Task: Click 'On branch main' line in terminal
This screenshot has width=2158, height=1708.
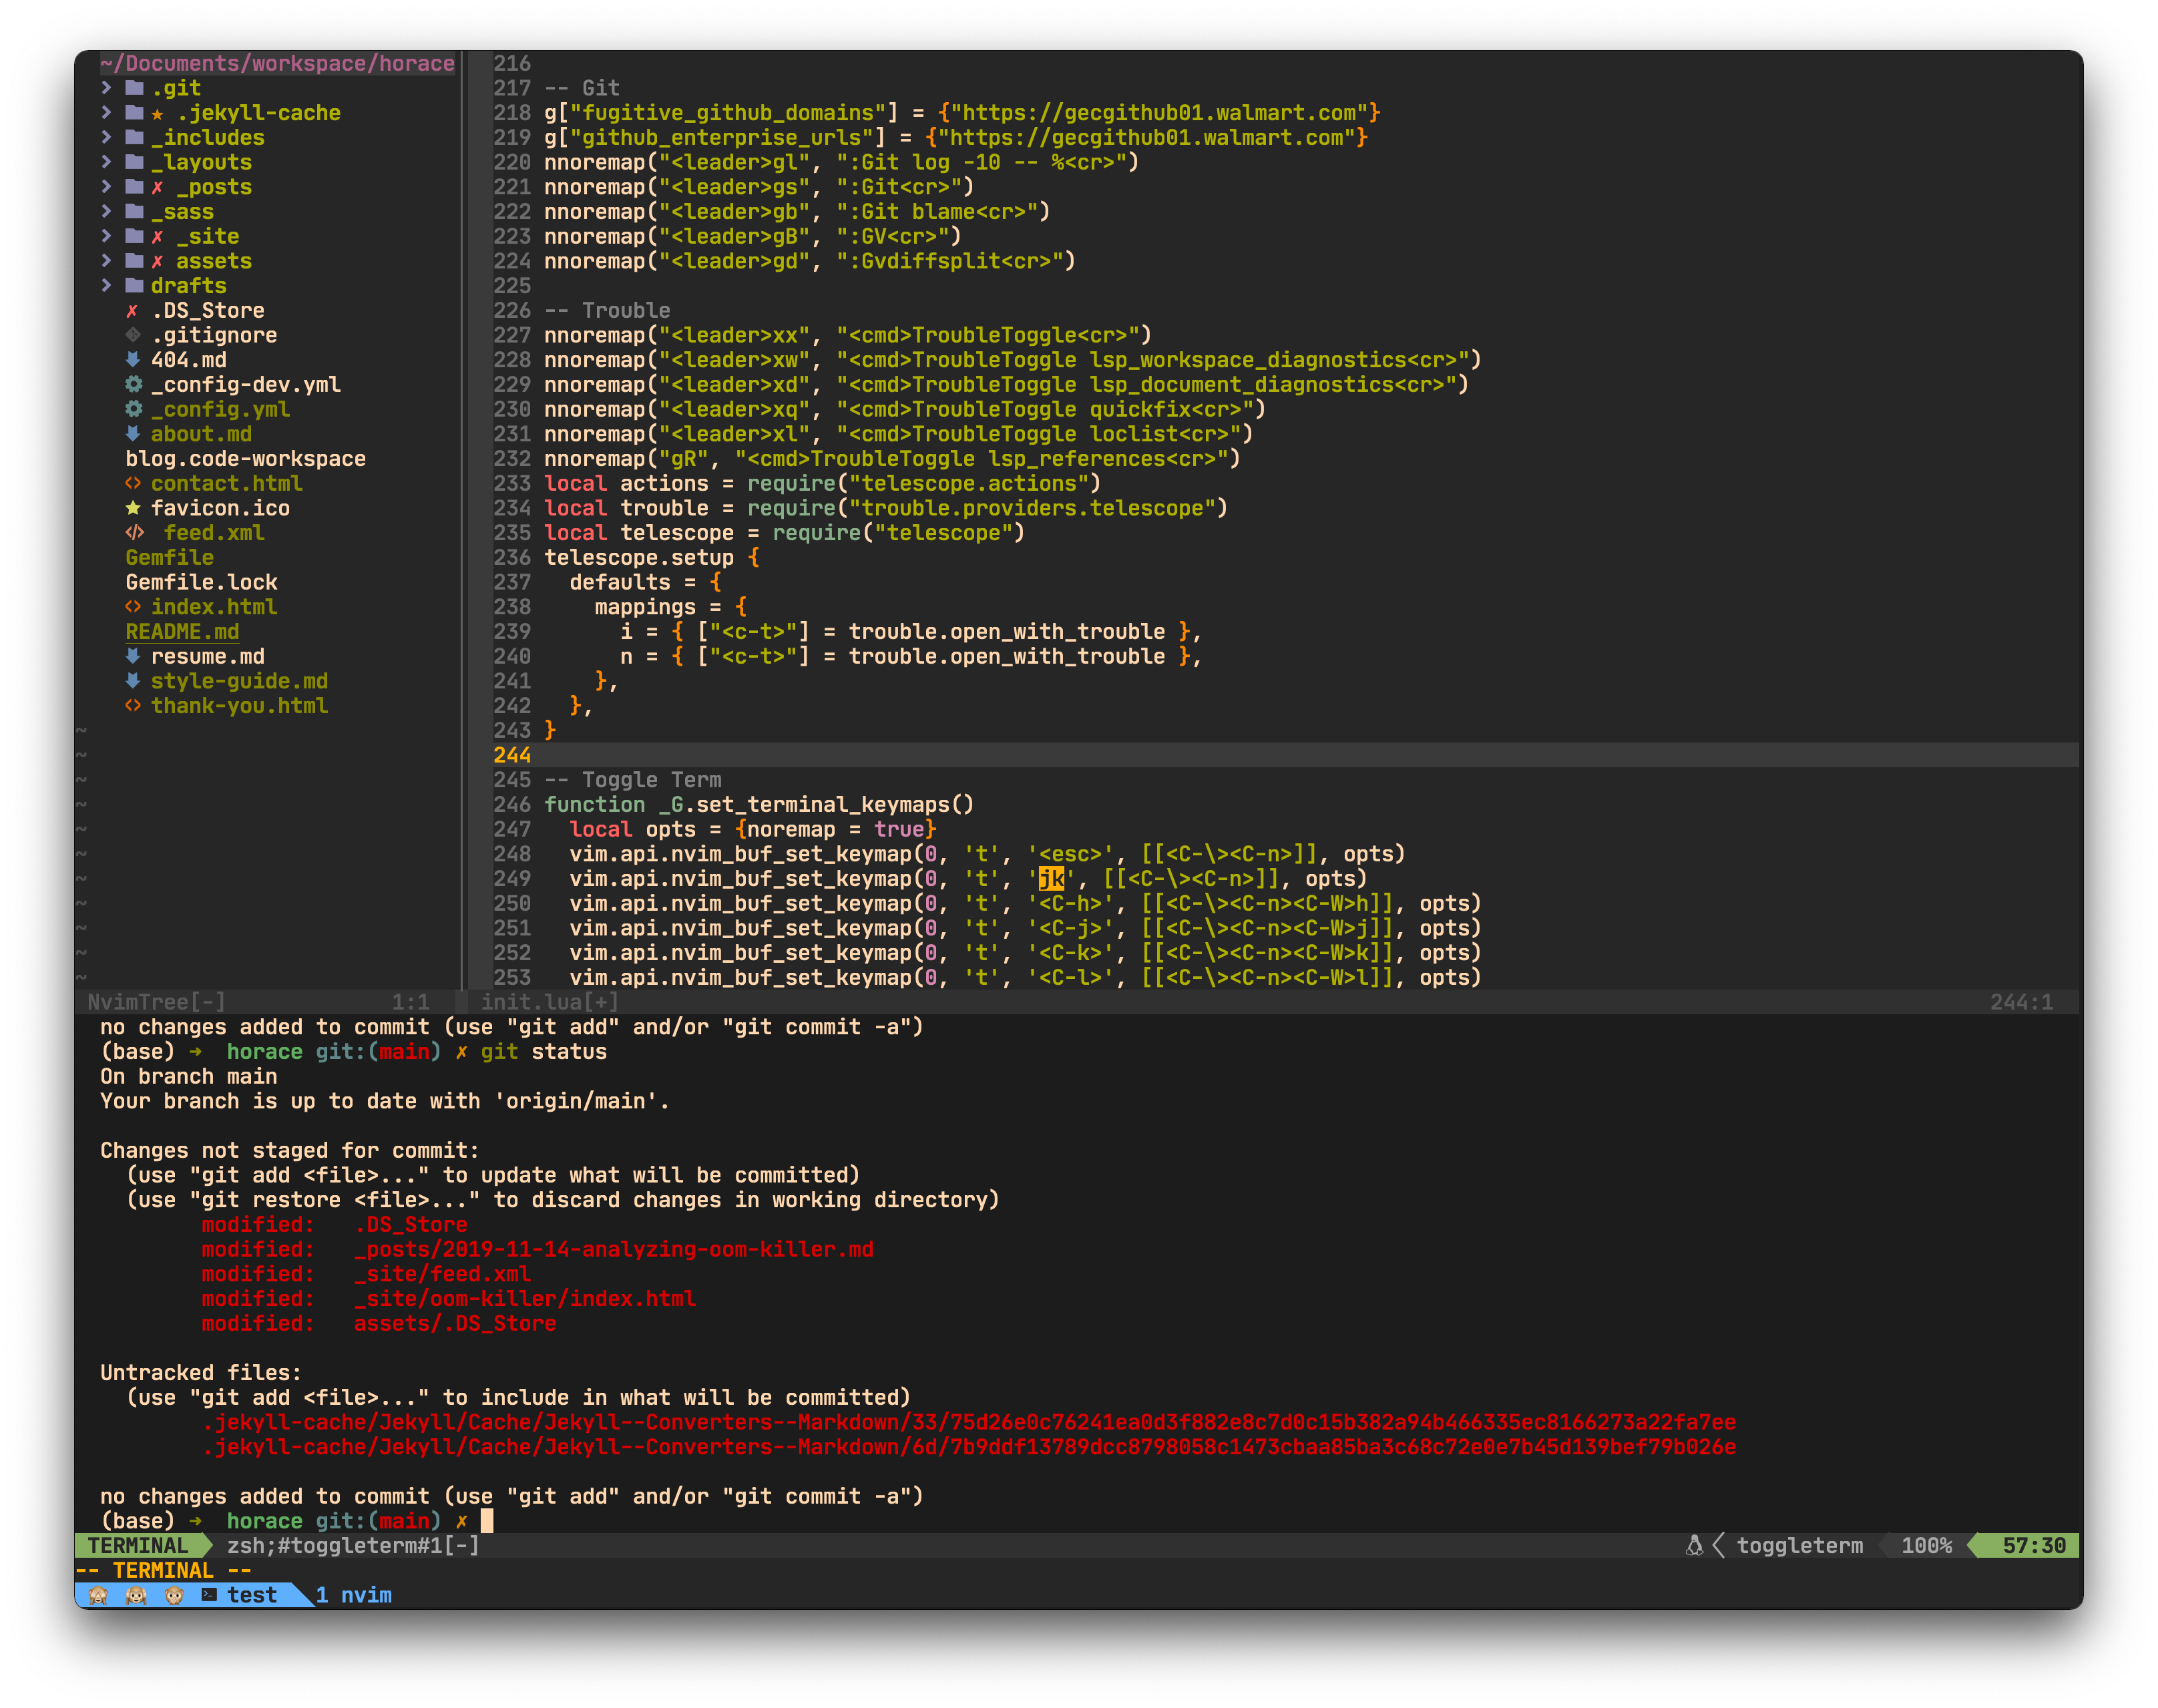Action: 189,1076
